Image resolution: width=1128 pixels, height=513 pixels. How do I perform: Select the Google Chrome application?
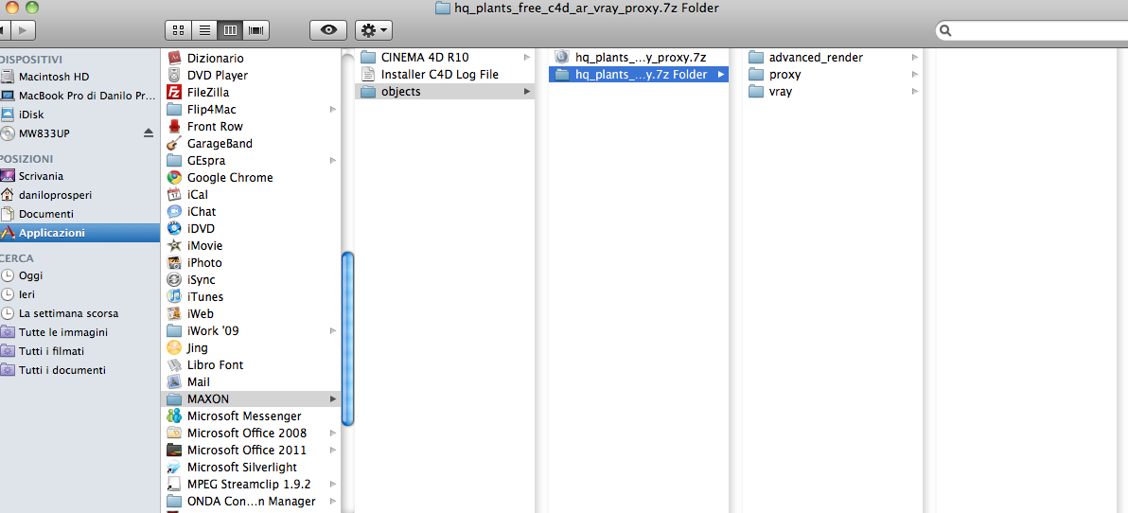pyautogui.click(x=230, y=177)
